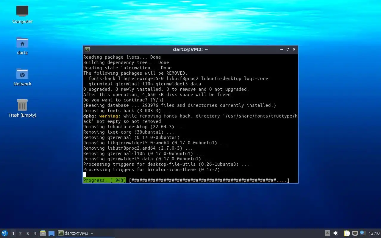Open the Trash (Empty) desktop icon
Screen dimensions: 381x238
tap(22, 108)
